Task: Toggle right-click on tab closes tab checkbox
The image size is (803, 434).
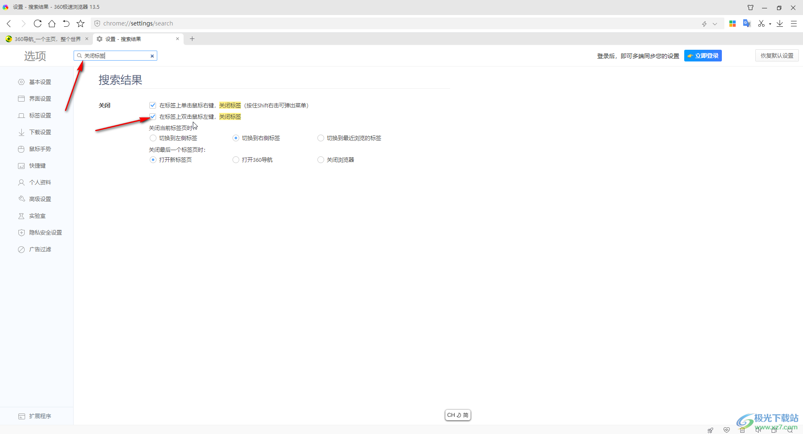Action: (x=153, y=105)
